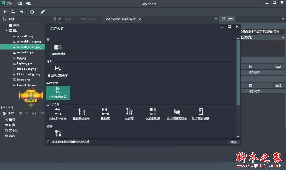Screen dimensions: 286x170
Task: Click scroll up arrow in conditions list
Action: tap(238, 38)
